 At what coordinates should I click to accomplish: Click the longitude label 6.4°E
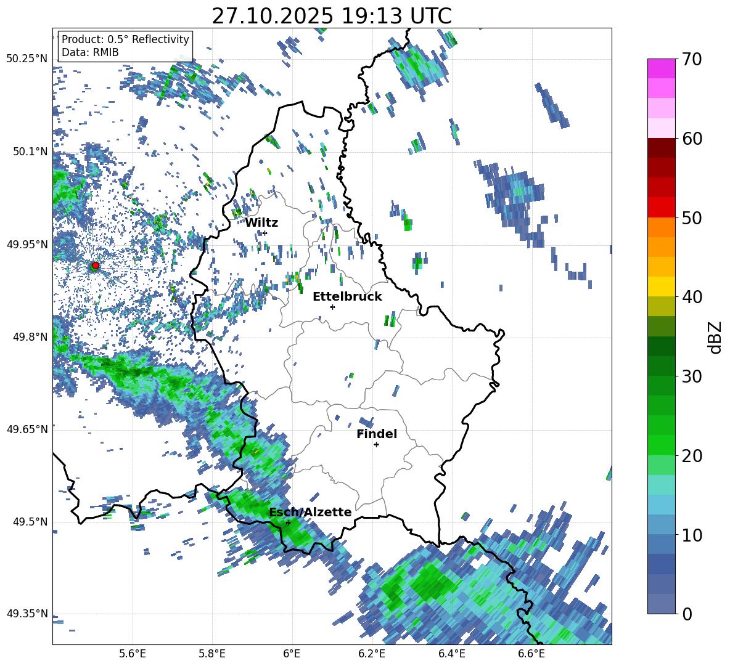[451, 654]
